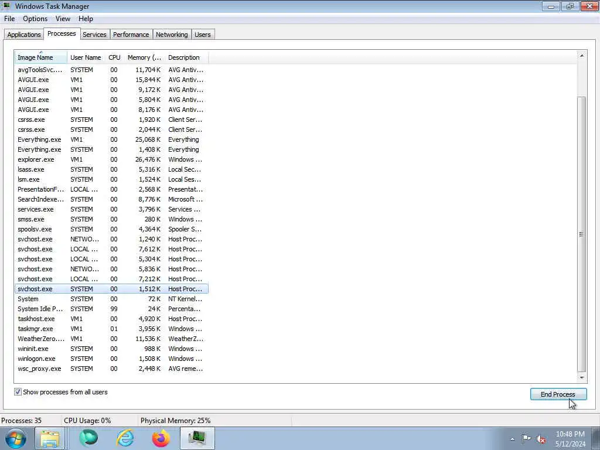
Task: Open Windows Explorer from the taskbar
Action: click(50, 438)
